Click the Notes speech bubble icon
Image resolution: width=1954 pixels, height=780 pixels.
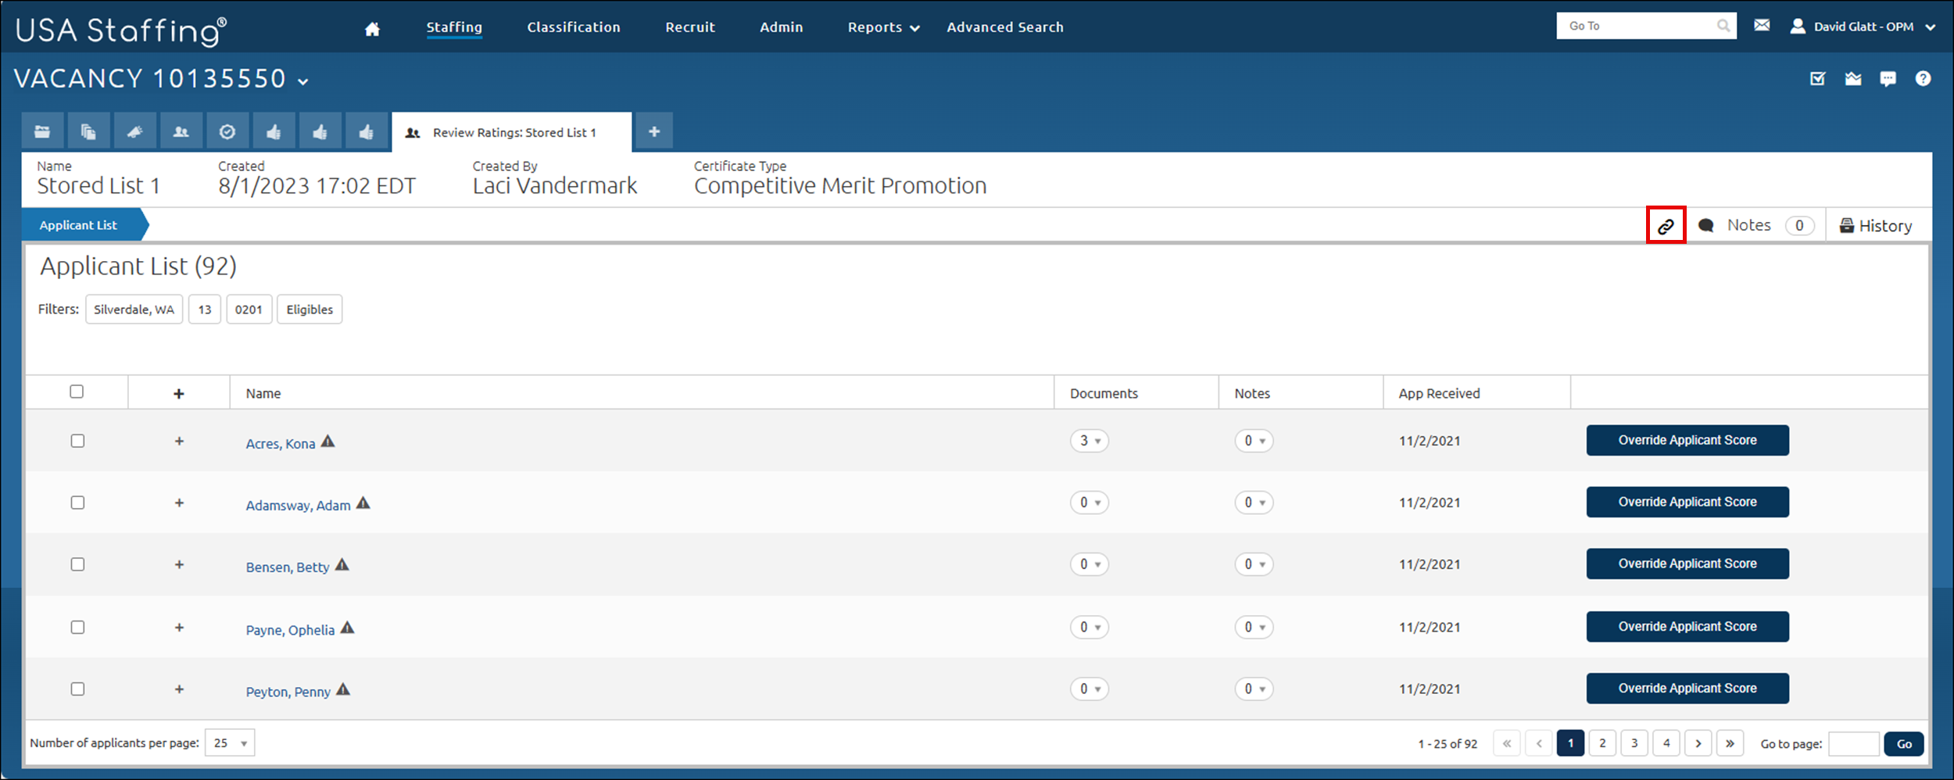click(x=1706, y=226)
